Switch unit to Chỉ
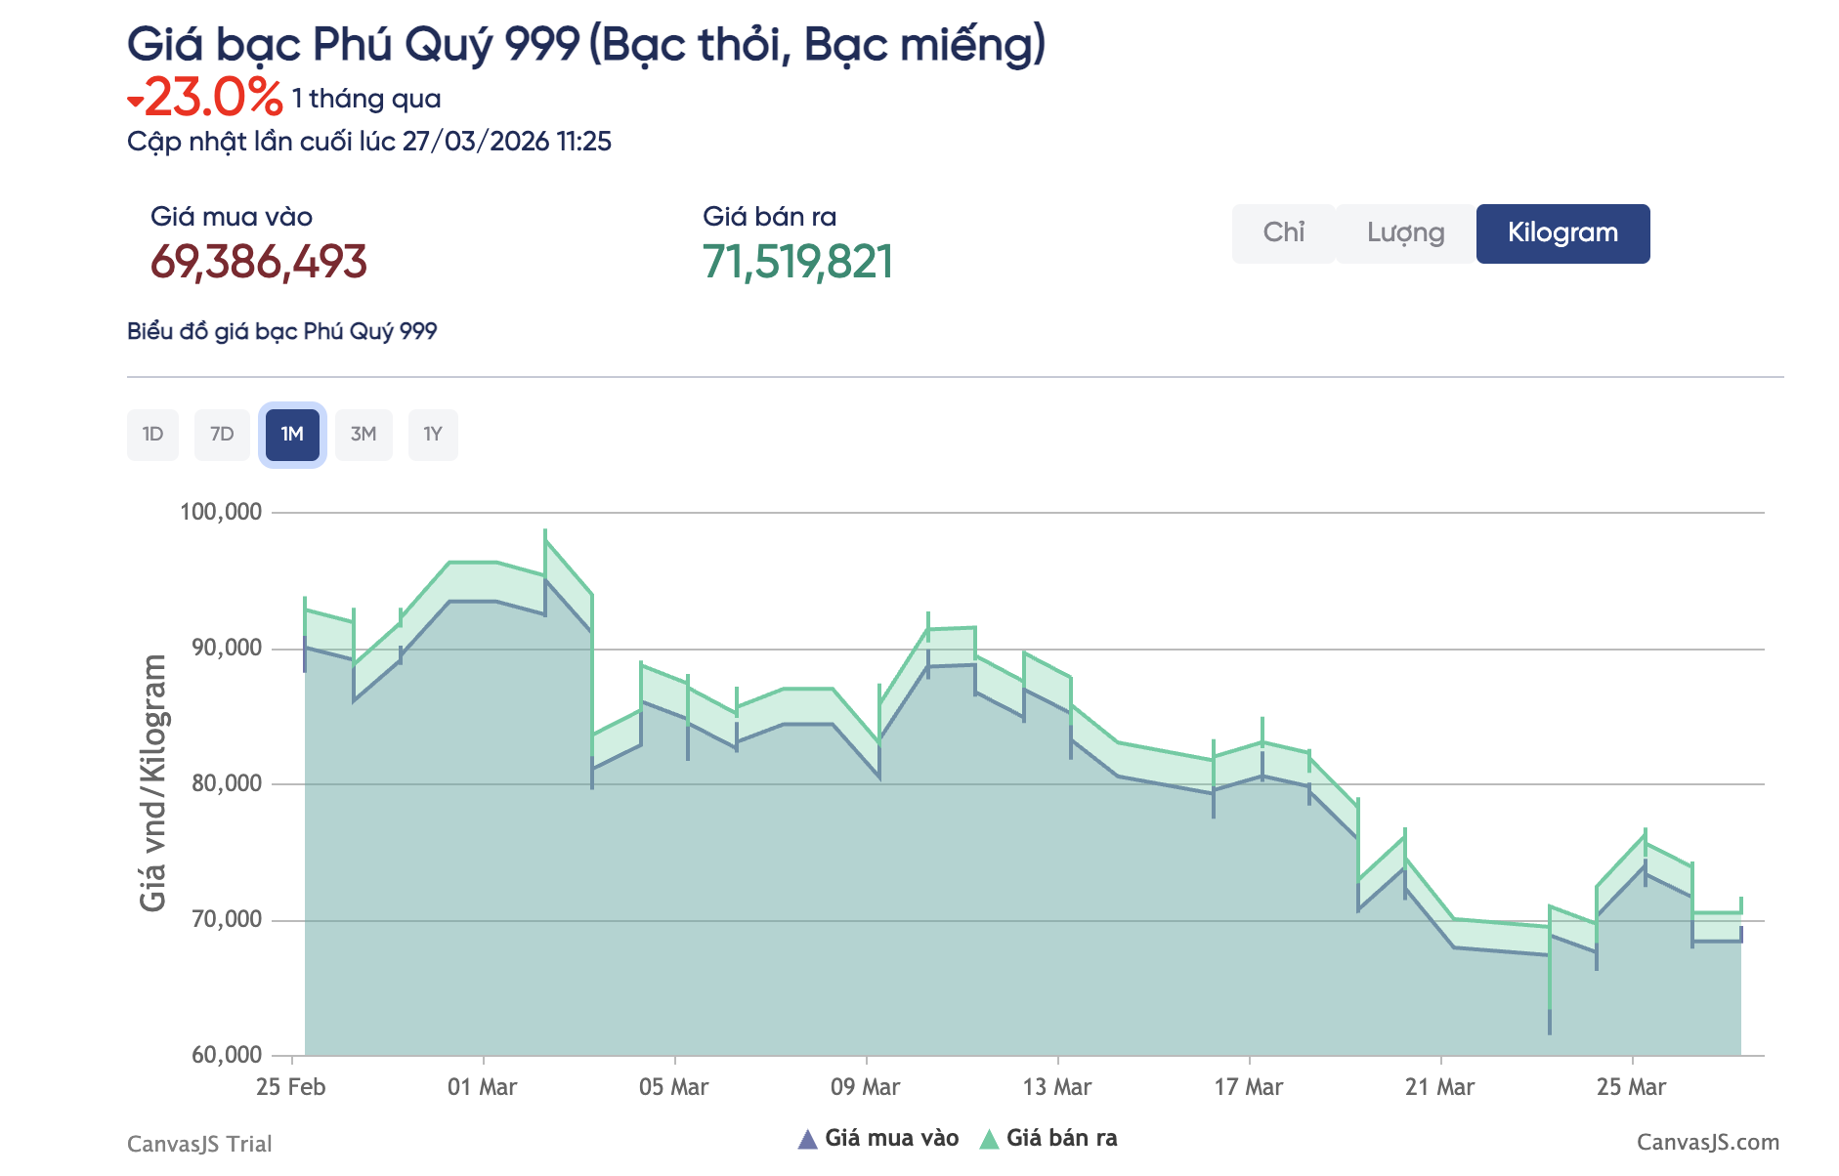The image size is (1839, 1176). pyautogui.click(x=1284, y=232)
